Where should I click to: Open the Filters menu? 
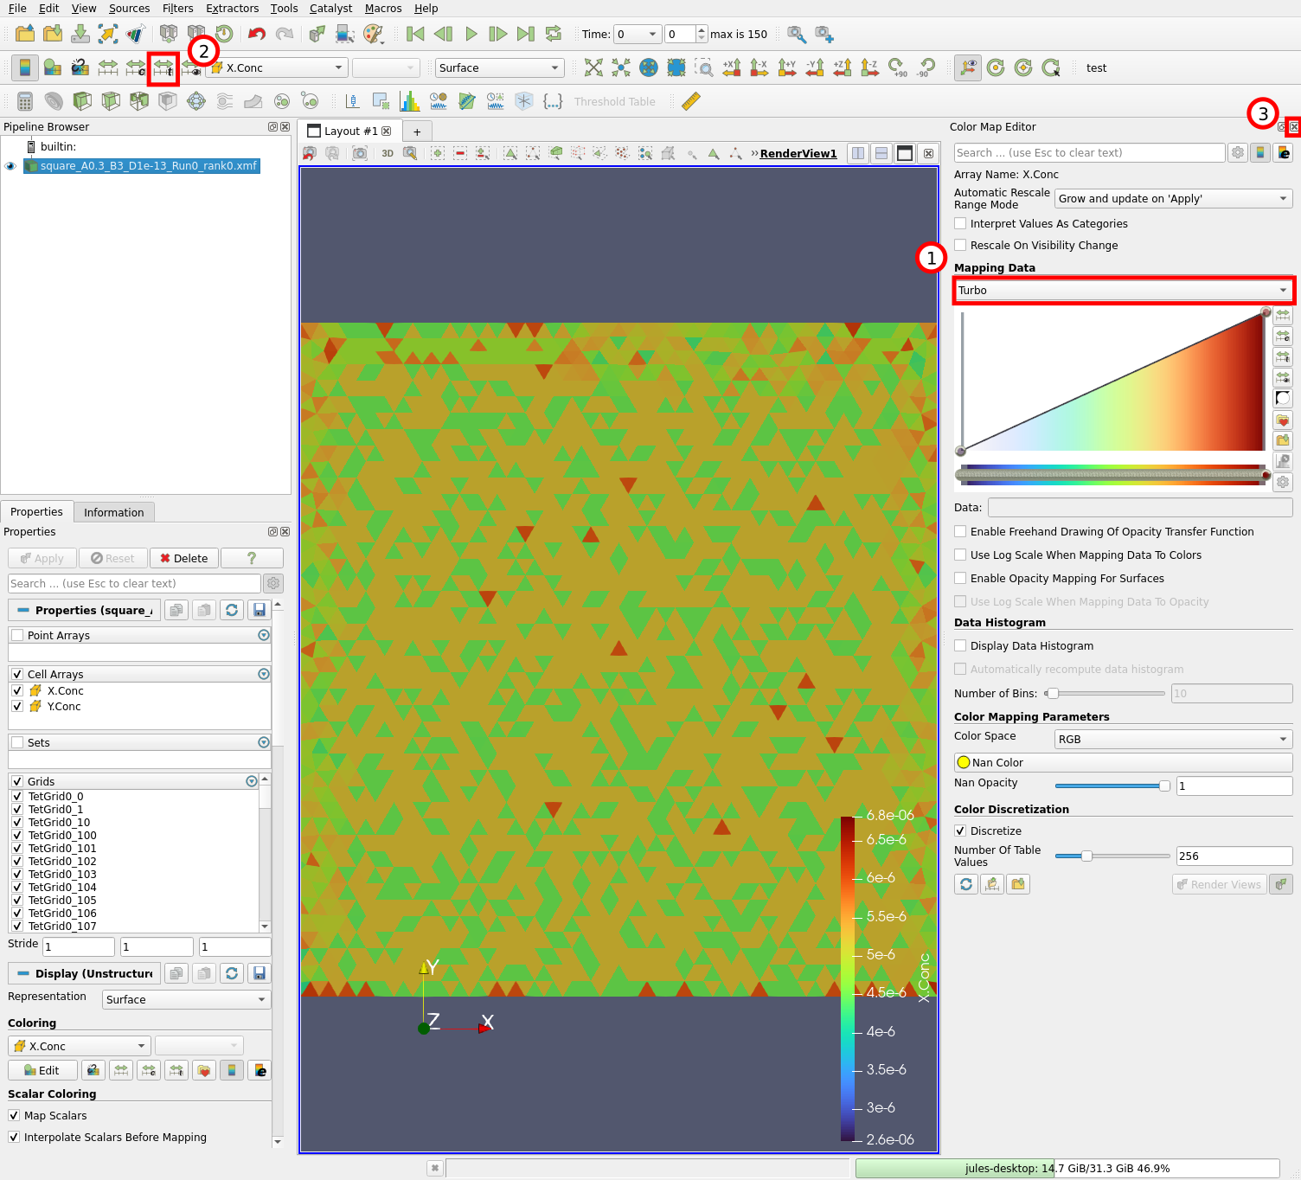tap(177, 8)
